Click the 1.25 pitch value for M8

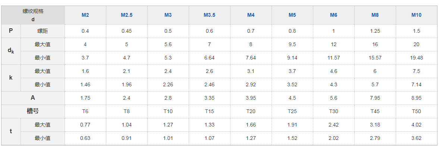point(375,31)
